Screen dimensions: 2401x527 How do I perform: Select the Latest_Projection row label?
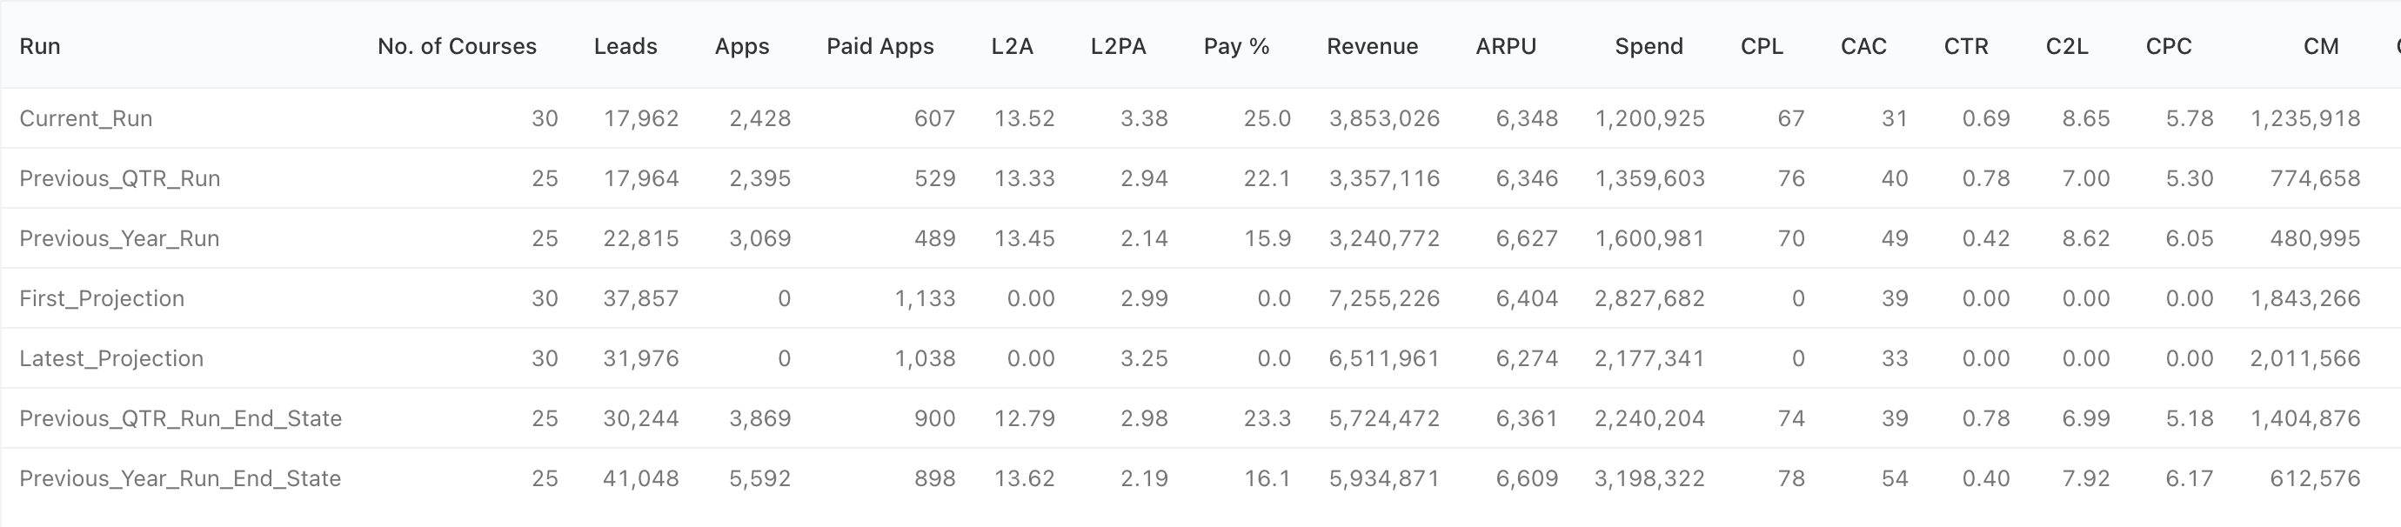[x=111, y=359]
